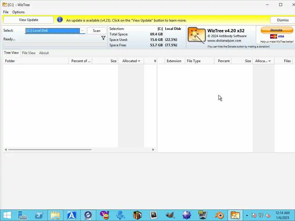This screenshot has width=295, height=221.
Task: Sort by the Folder column header
Action: [x=36, y=61]
